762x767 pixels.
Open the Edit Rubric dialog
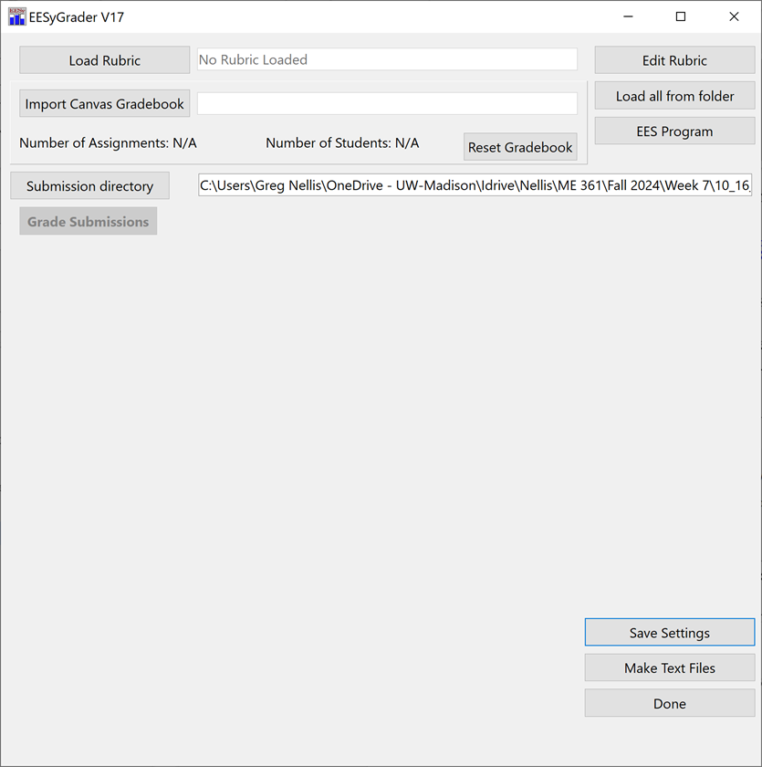pos(674,60)
